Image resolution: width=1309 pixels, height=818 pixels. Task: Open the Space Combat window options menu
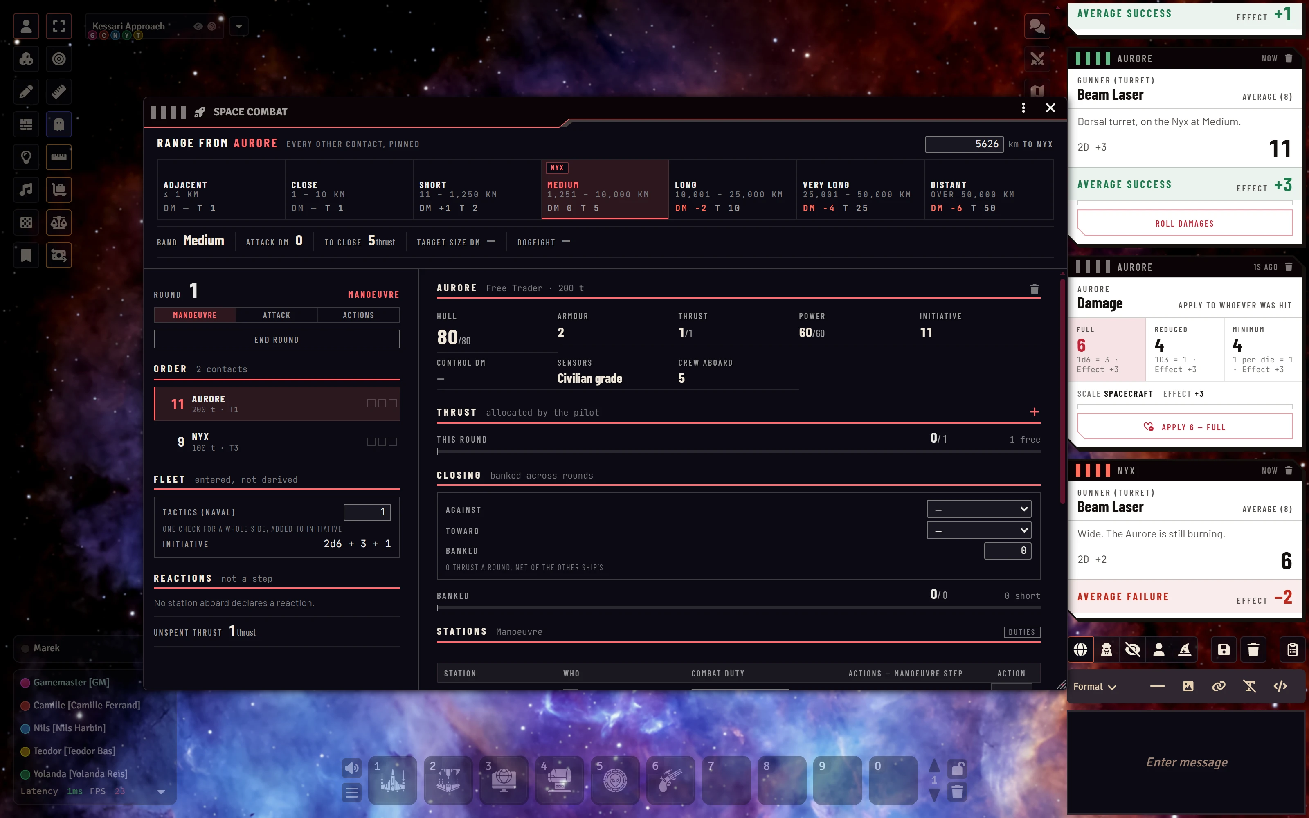click(x=1023, y=108)
